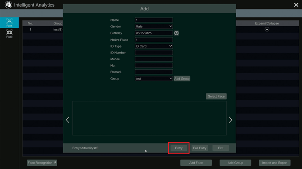The height and width of the screenshot is (169, 302).
Task: Select the test(0) group cell
Action: pyautogui.click(x=58, y=29)
